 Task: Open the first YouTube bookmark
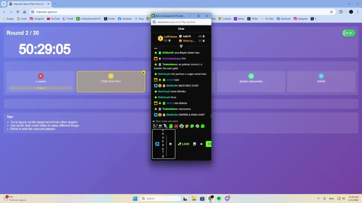(x=53, y=19)
